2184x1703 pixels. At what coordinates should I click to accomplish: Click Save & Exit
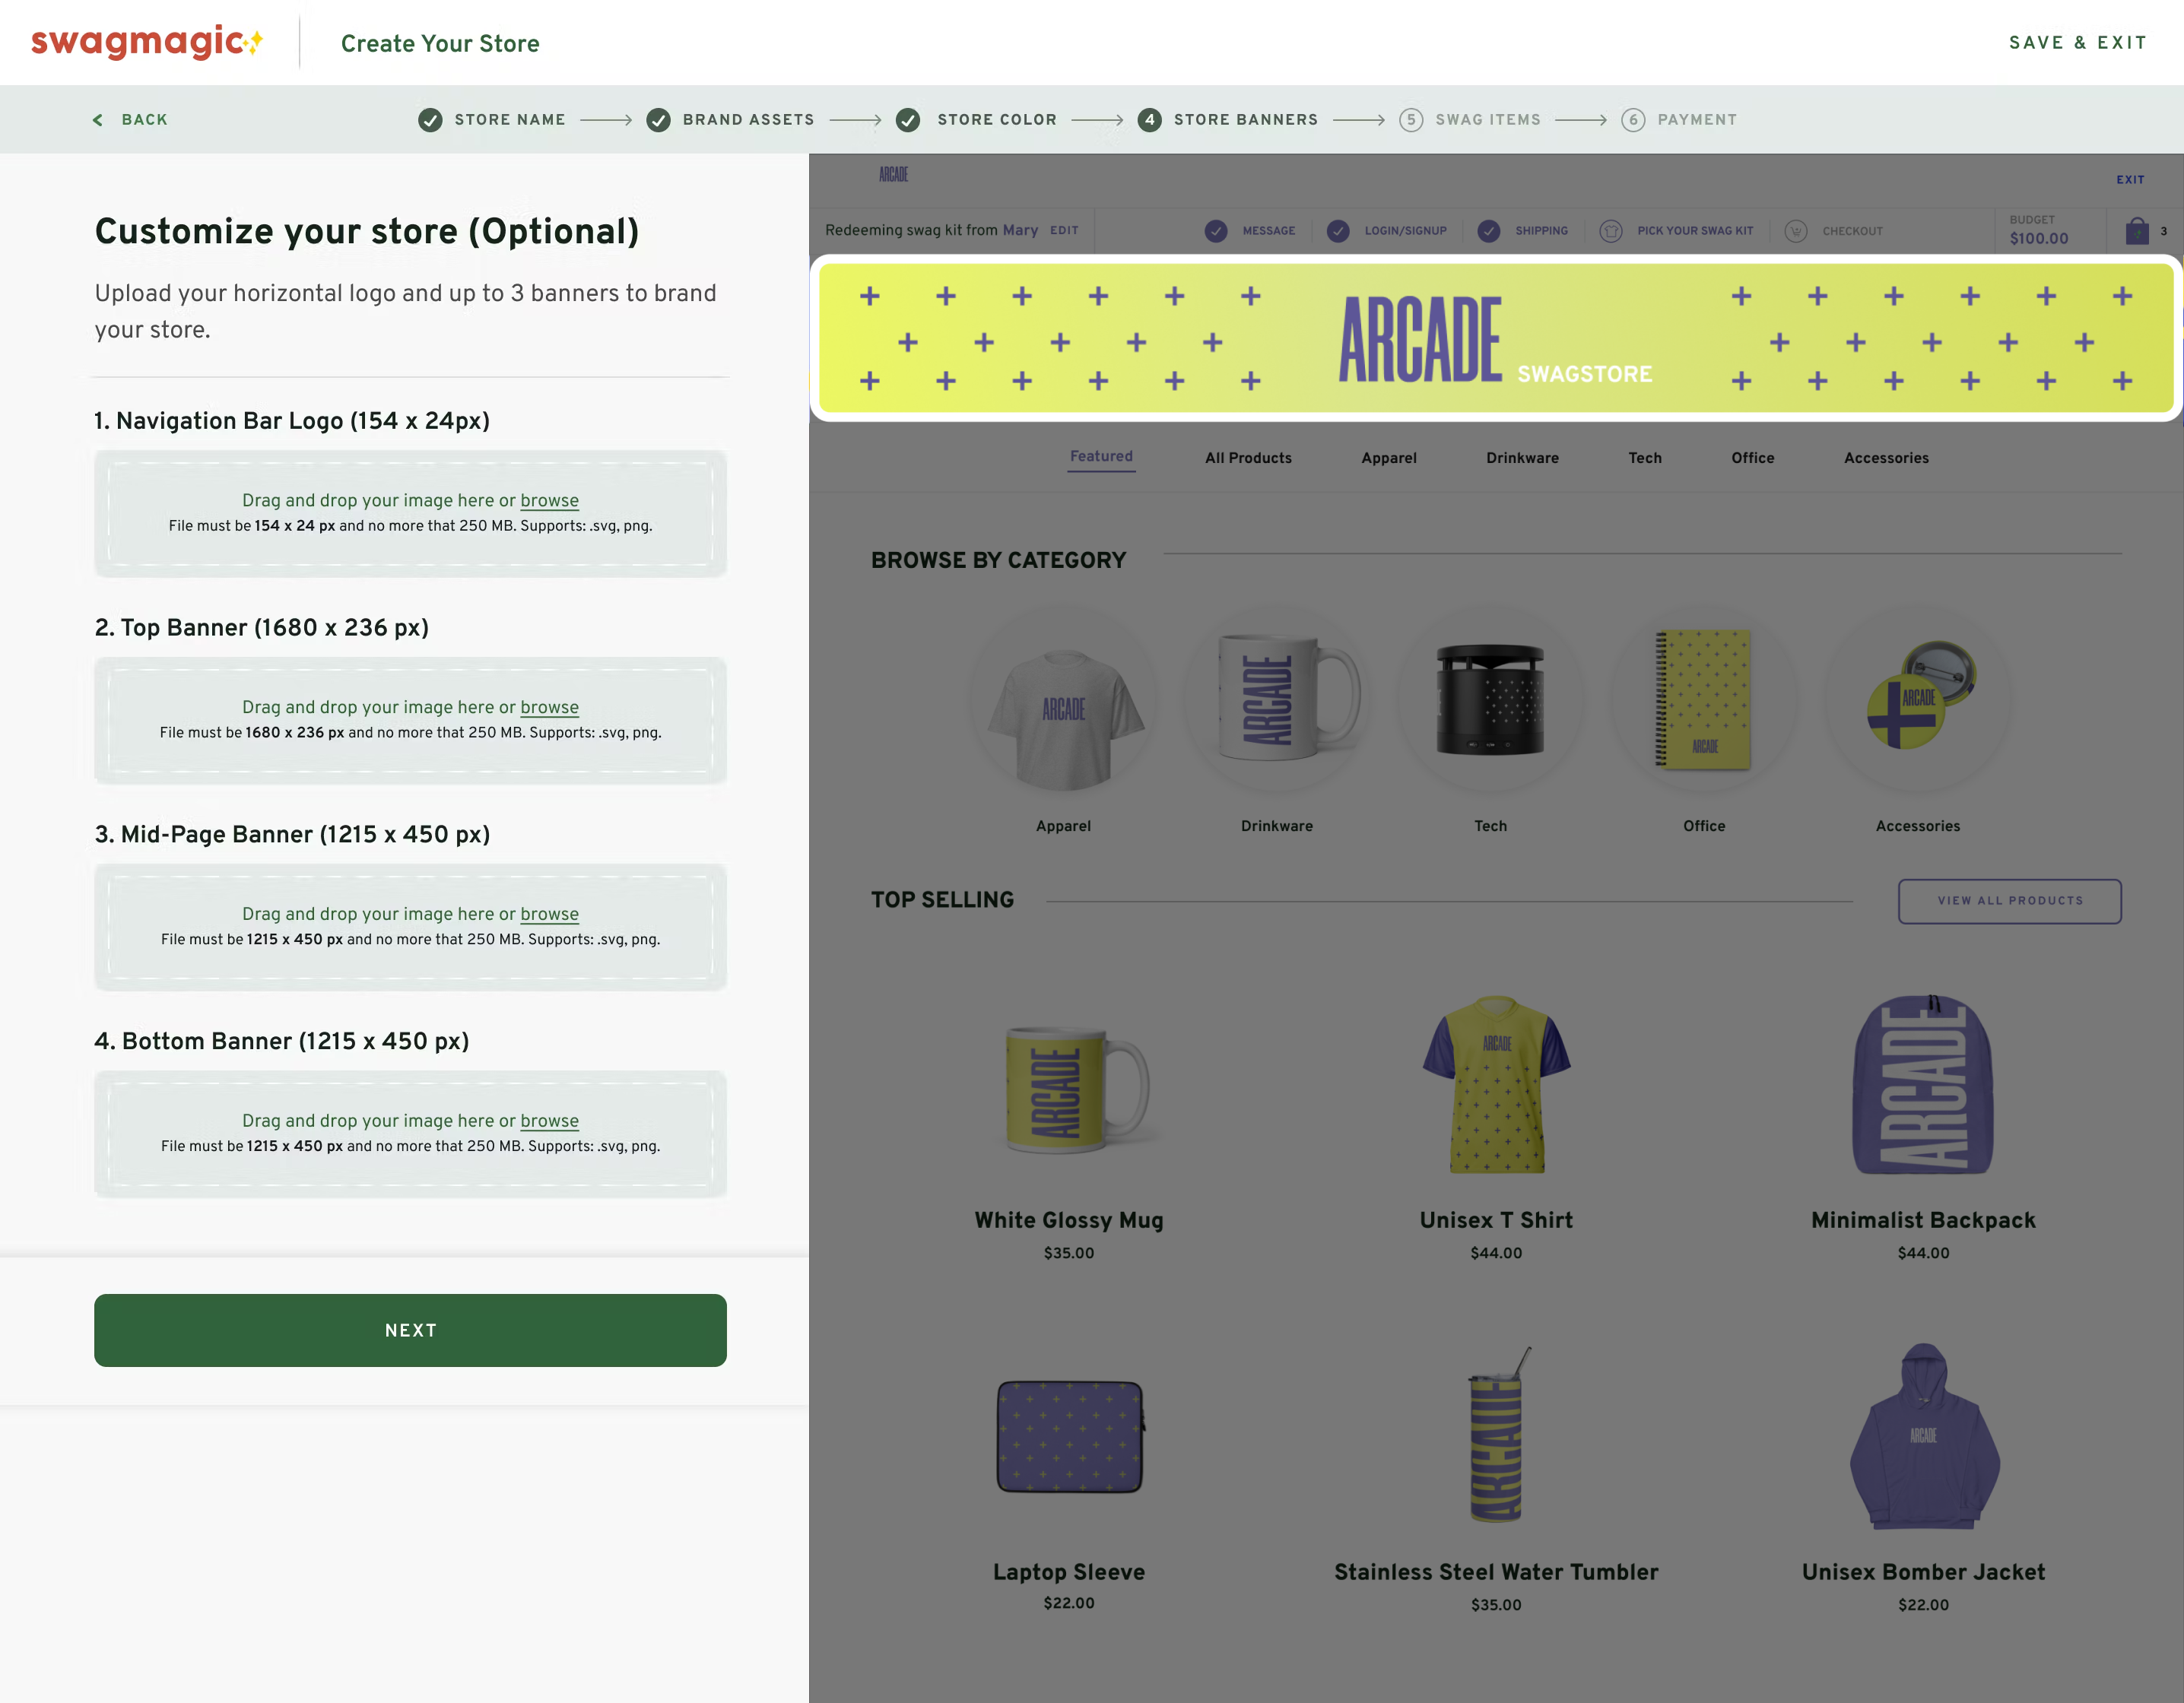pyautogui.click(x=2078, y=43)
